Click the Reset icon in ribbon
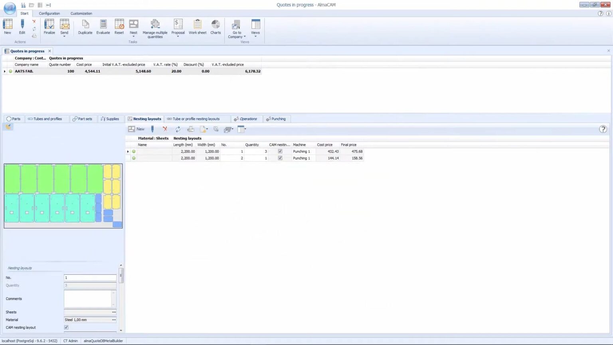This screenshot has height=345, width=613. click(x=119, y=25)
